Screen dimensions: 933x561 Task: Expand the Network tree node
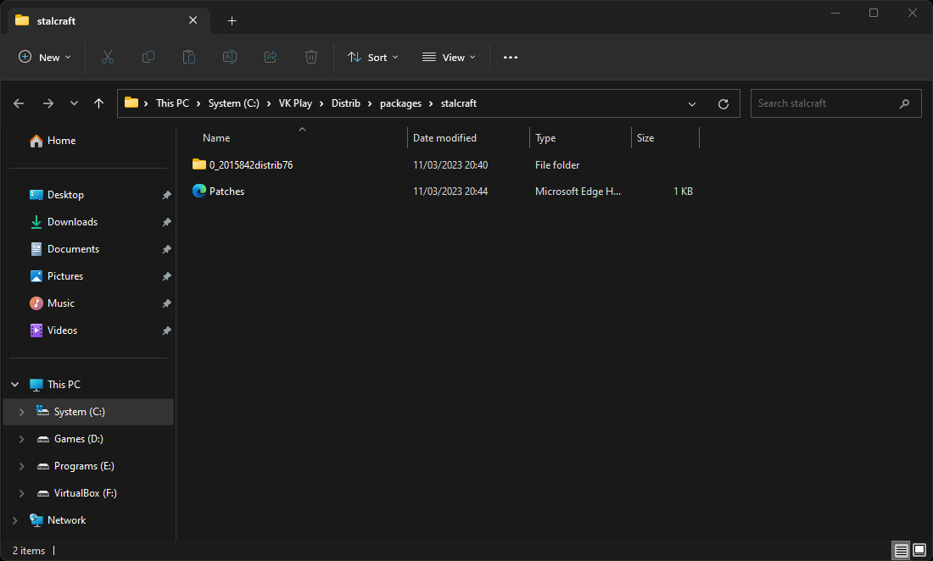(x=15, y=520)
